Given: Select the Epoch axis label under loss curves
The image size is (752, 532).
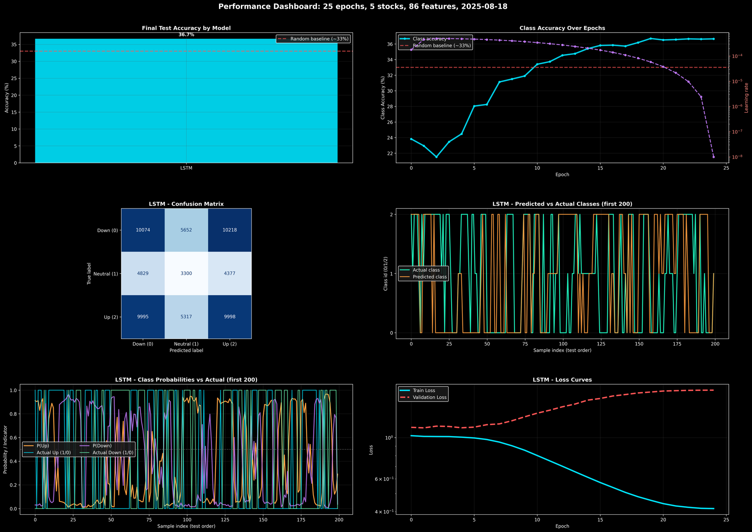Looking at the screenshot, I should pos(562,526).
